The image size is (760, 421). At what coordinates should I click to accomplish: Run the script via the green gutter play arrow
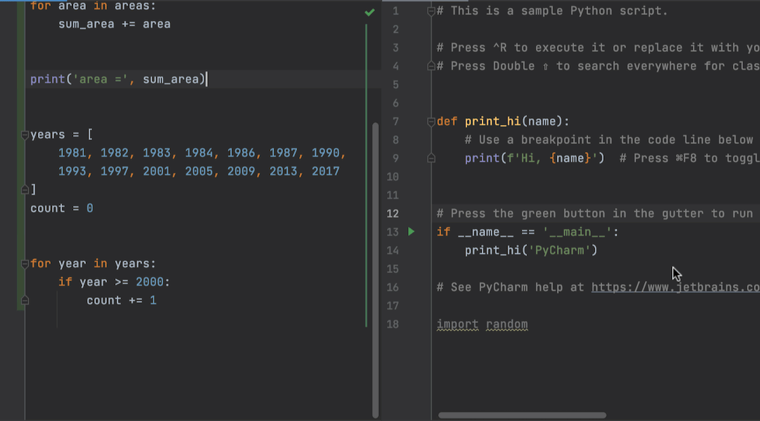click(x=411, y=232)
